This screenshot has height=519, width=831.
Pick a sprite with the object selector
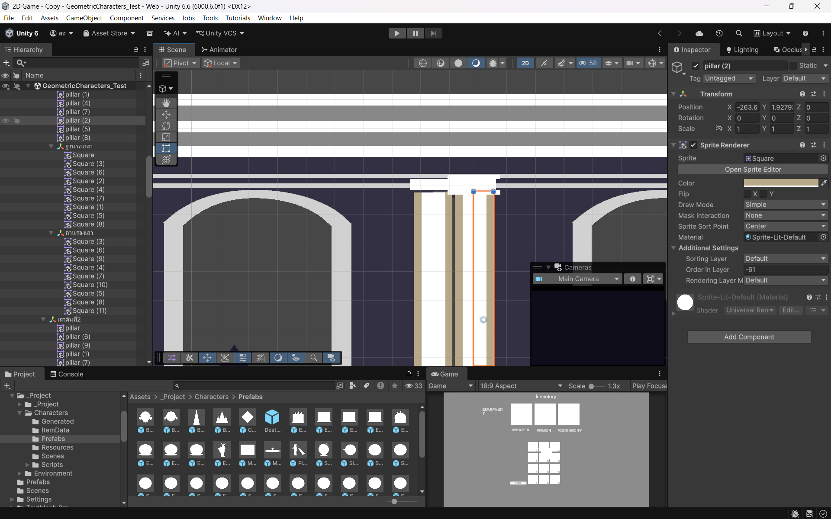824,158
